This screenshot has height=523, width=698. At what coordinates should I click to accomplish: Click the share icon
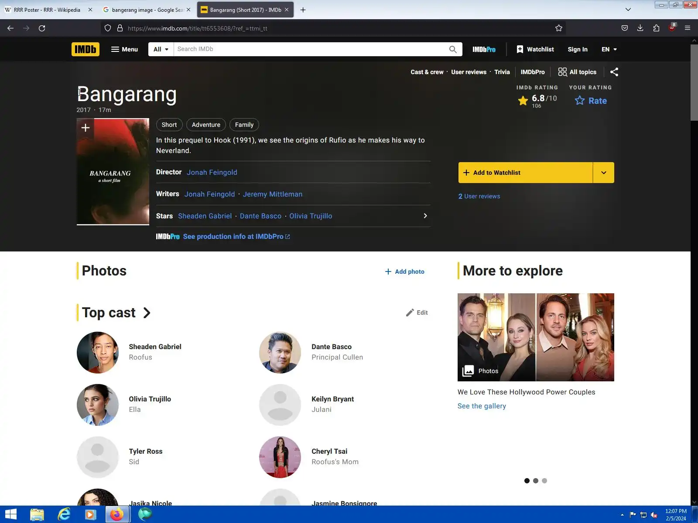(614, 72)
